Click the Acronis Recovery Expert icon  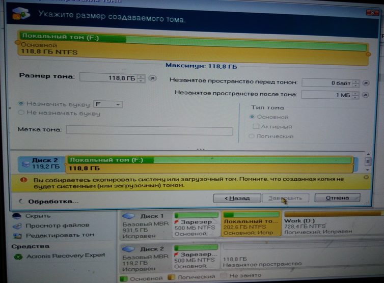click(18, 257)
